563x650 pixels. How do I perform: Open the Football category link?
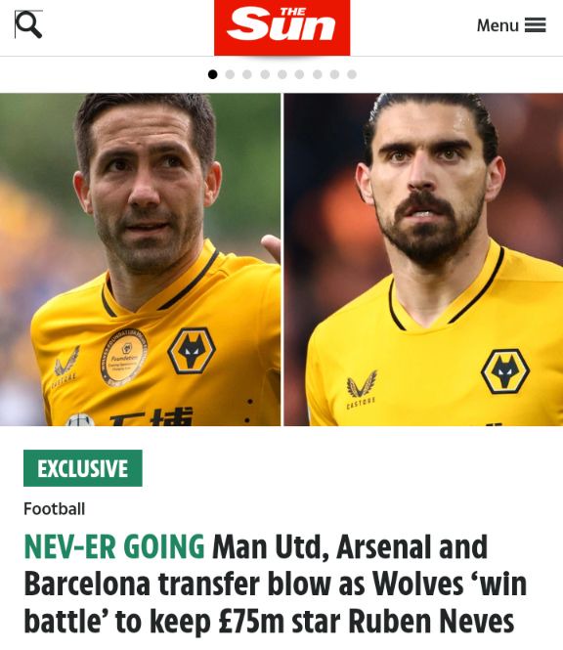55,508
